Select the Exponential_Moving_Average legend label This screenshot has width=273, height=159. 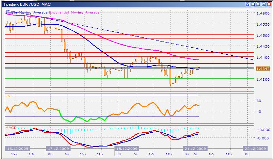coord(74,12)
